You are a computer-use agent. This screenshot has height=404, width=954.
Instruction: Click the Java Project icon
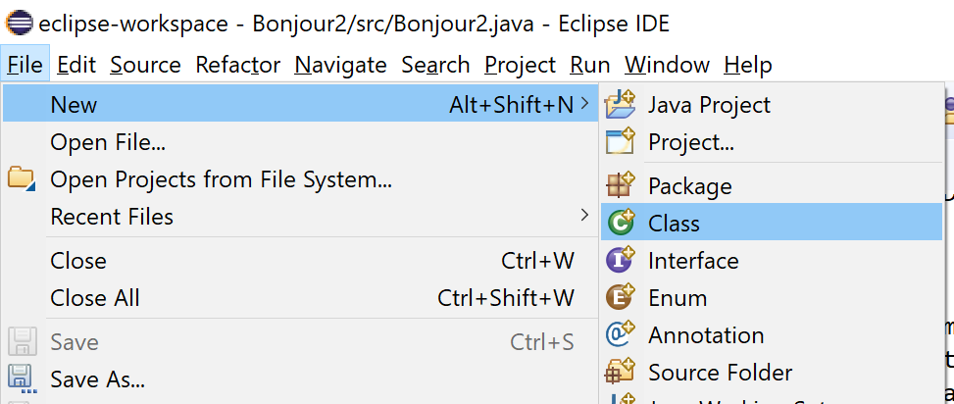point(621,104)
